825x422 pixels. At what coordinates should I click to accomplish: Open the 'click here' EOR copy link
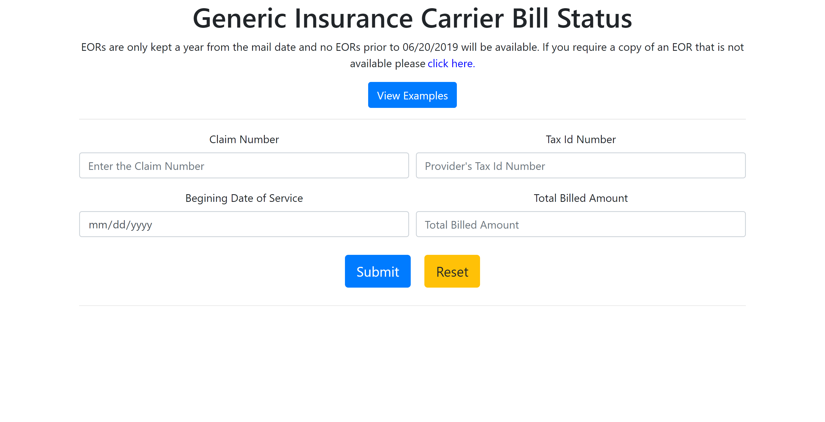pos(451,63)
